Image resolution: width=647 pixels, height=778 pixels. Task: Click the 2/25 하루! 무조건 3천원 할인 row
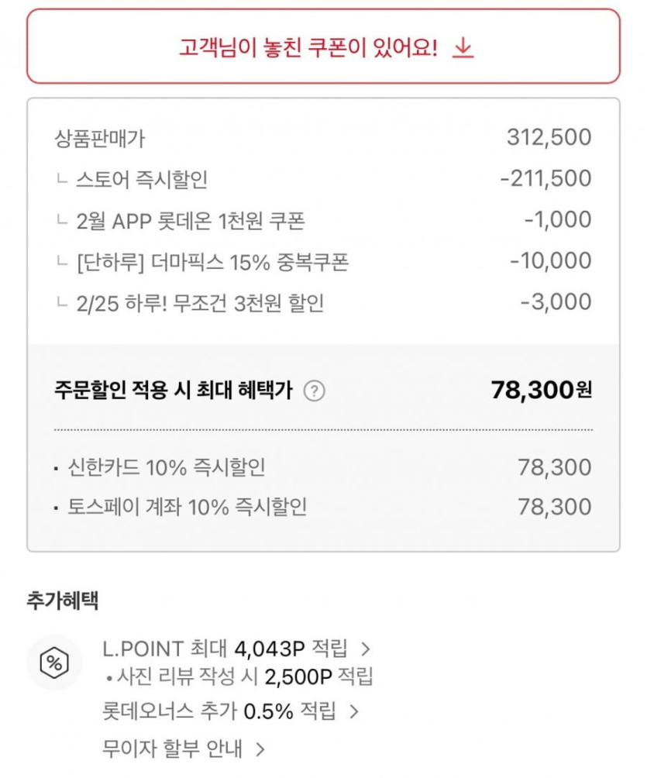pos(199,303)
